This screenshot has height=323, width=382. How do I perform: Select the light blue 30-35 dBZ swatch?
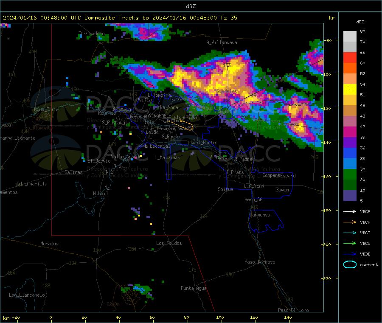[x=350, y=164]
